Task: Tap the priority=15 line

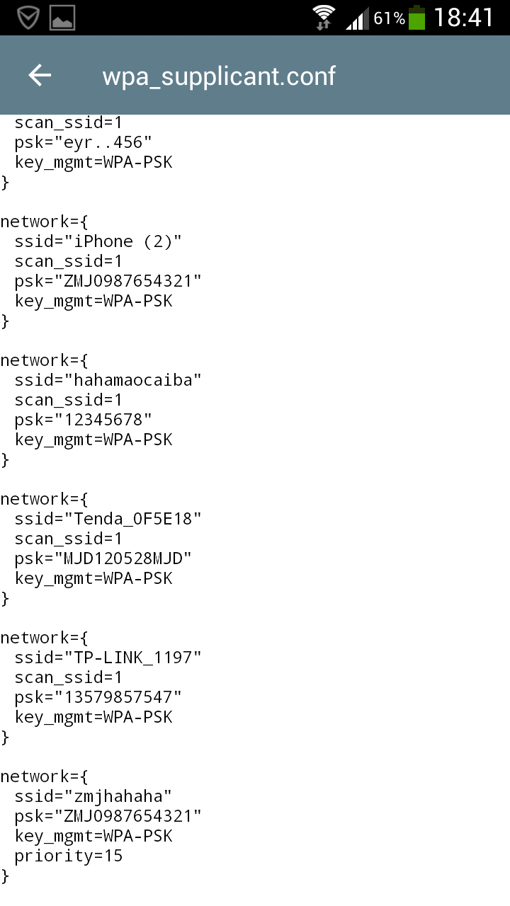Action: tap(68, 856)
